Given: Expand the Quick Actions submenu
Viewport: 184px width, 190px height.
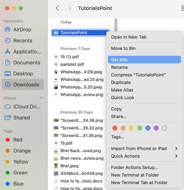Looking at the screenshot, I should point(176,156).
